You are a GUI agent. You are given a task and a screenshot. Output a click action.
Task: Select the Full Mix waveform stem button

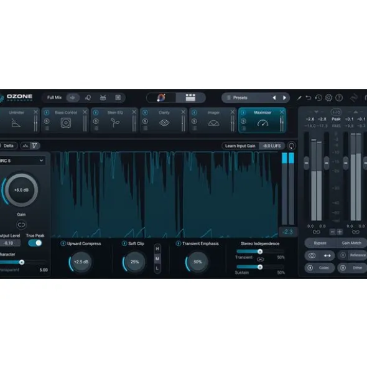pyautogui.click(x=73, y=98)
